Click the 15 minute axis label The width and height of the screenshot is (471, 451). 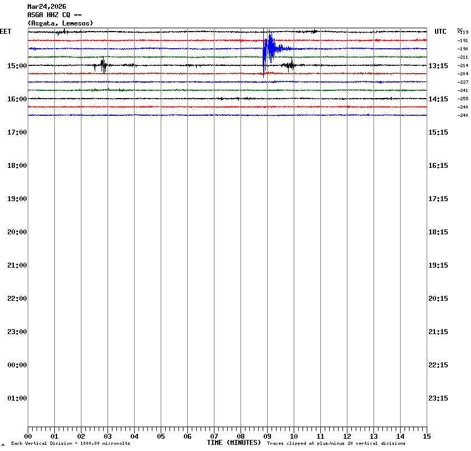pyautogui.click(x=427, y=437)
